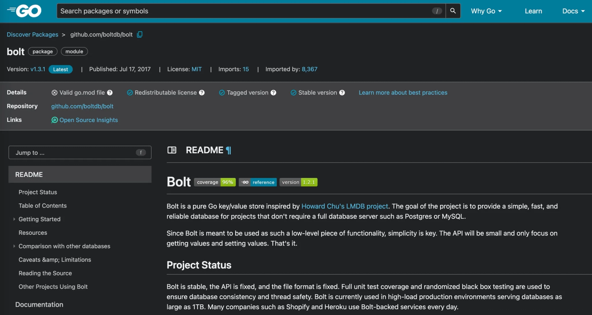Open help for Stable version
592x315 pixels.
click(342, 93)
